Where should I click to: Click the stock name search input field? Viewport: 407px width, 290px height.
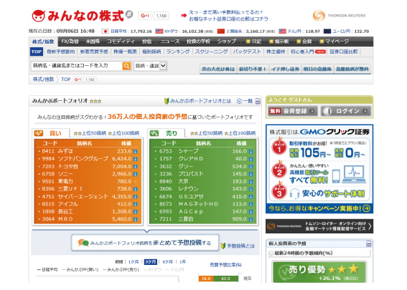[77, 66]
